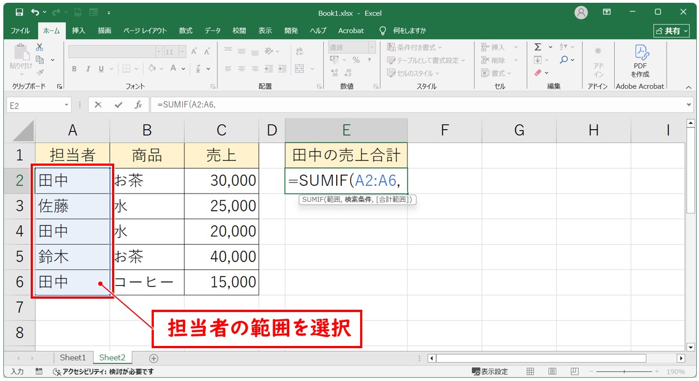Switch to Page Layout view button
699x381 pixels.
pyautogui.click(x=552, y=372)
